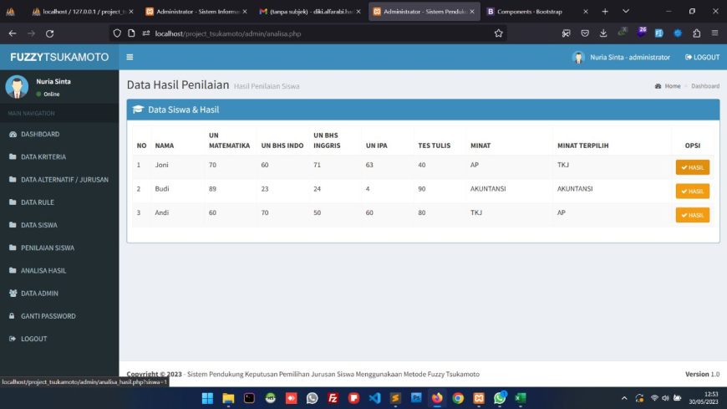Click the Hasil button for Joni
The height and width of the screenshot is (409, 727).
(692, 167)
